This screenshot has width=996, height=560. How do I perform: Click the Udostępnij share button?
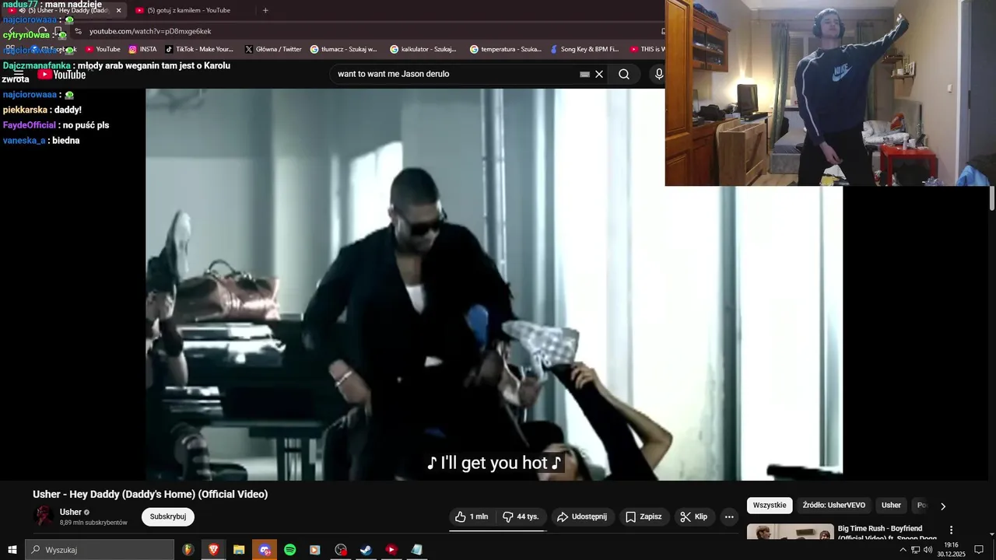pyautogui.click(x=584, y=516)
